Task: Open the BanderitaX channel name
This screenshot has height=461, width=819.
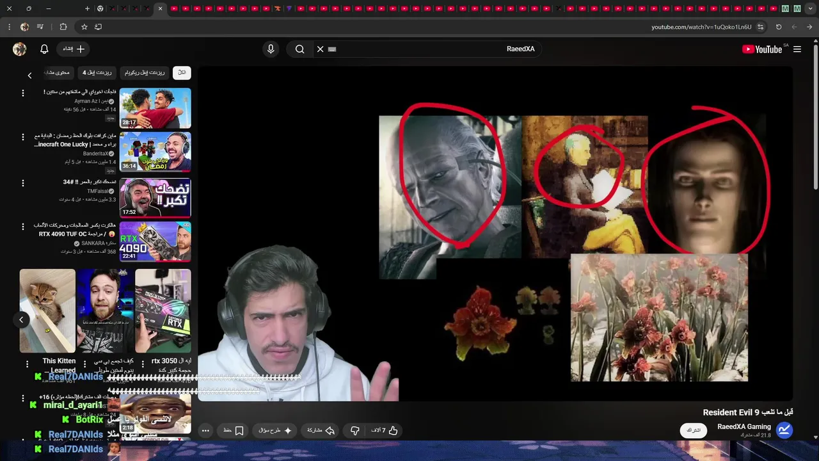Action: 96,154
